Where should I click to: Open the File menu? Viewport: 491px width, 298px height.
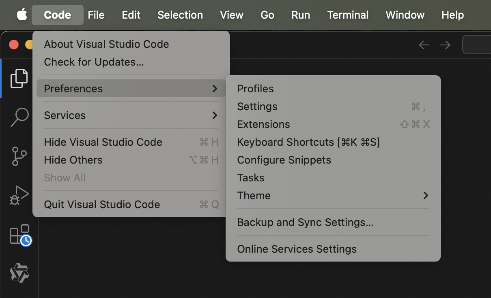pyautogui.click(x=96, y=15)
